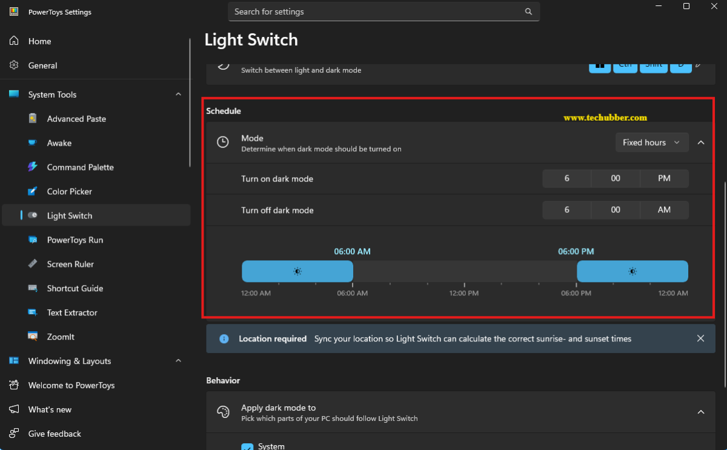The width and height of the screenshot is (727, 450).
Task: Toggle the System checkbox
Action: [x=247, y=447]
